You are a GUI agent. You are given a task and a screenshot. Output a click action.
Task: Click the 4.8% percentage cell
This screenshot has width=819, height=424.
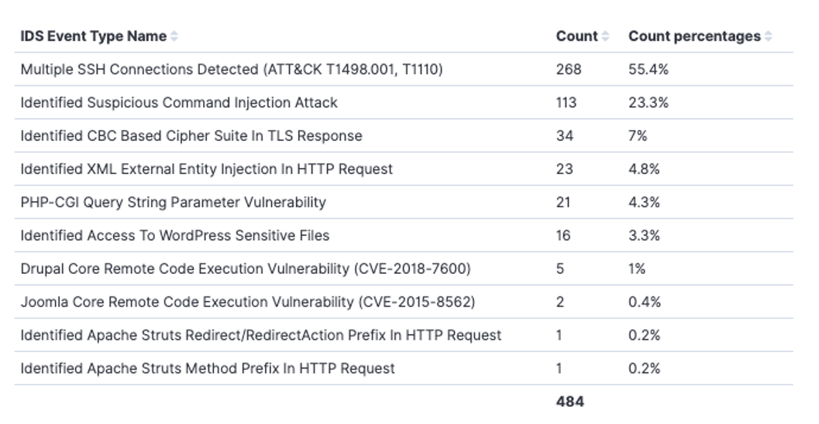coord(644,169)
